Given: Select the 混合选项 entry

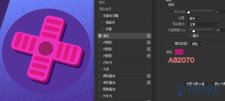Looking at the screenshot, I should [105, 9].
